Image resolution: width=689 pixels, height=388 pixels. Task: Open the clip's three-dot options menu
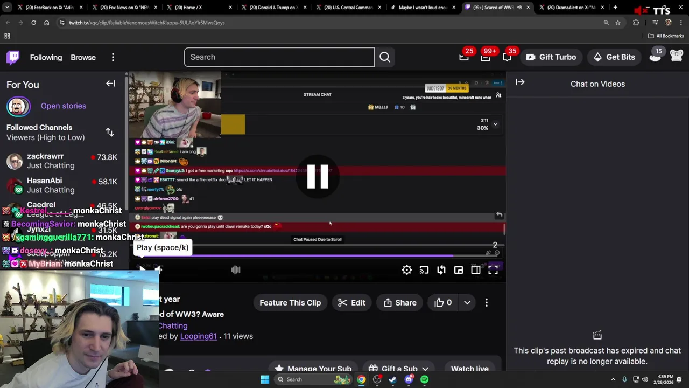tap(487, 303)
